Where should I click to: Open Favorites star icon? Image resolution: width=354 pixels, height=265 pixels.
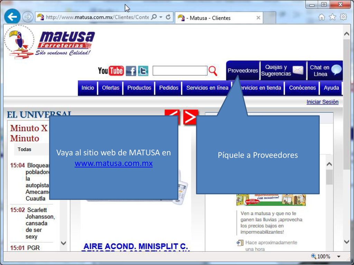coord(332,17)
